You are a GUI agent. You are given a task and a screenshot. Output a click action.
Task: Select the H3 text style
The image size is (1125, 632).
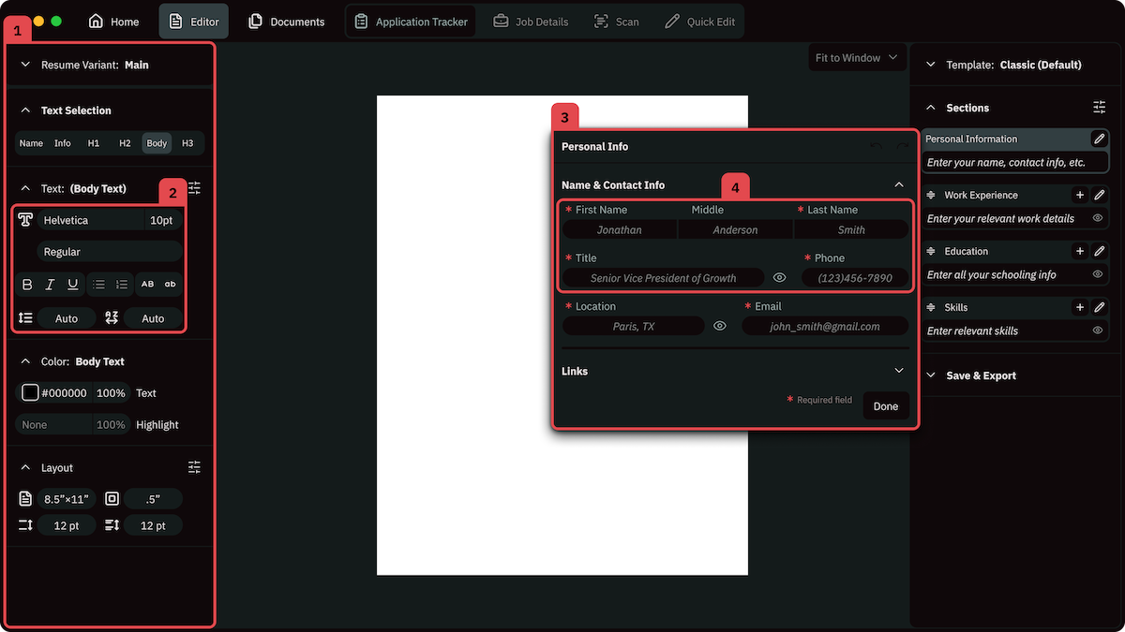[x=187, y=143]
